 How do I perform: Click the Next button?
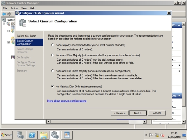pos(138,113)
